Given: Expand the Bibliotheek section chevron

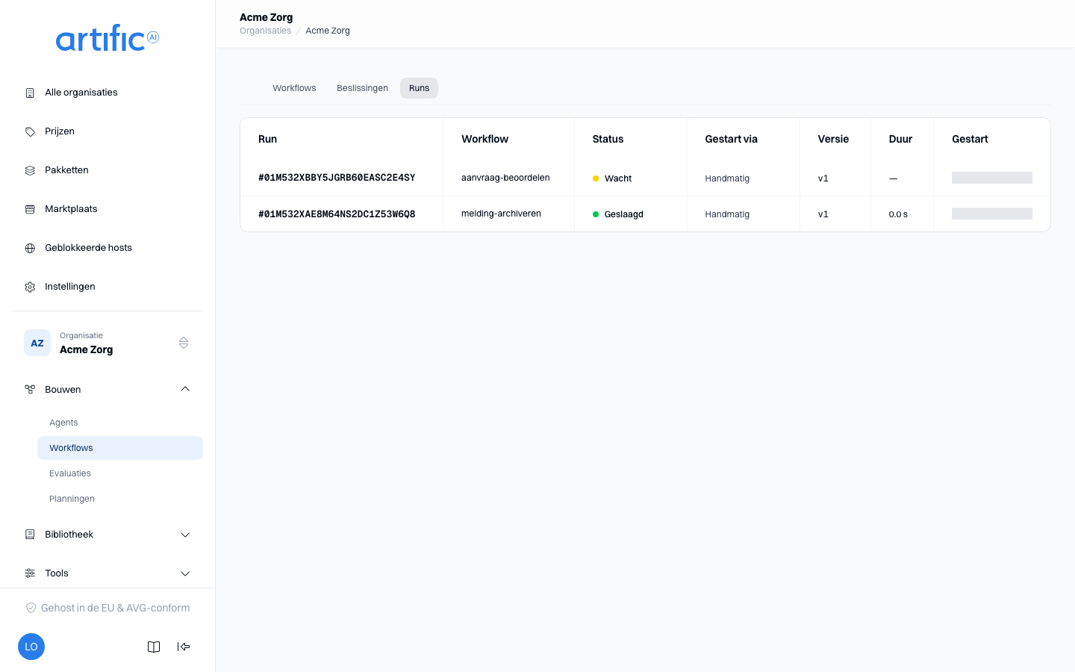Looking at the screenshot, I should coord(185,535).
